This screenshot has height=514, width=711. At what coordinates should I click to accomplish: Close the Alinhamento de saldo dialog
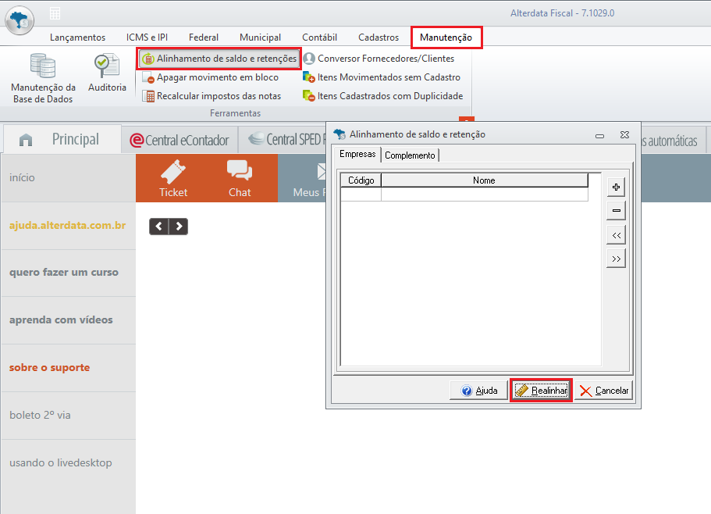click(624, 134)
